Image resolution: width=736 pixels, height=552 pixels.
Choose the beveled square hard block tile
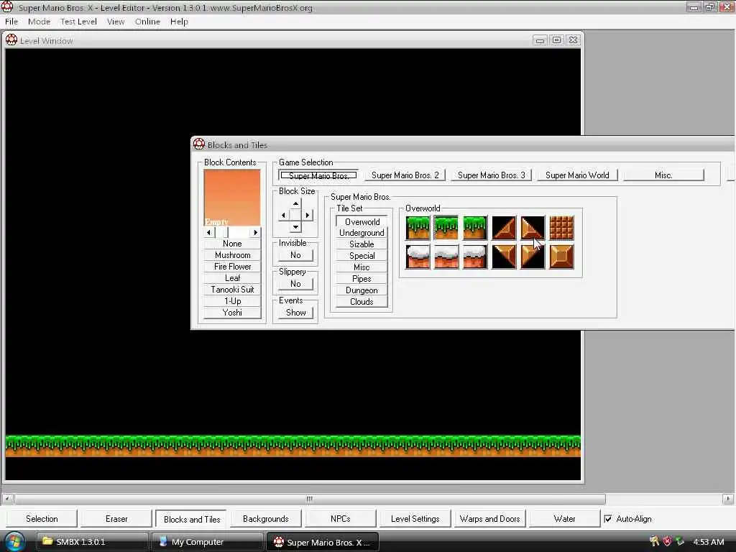pyautogui.click(x=561, y=257)
